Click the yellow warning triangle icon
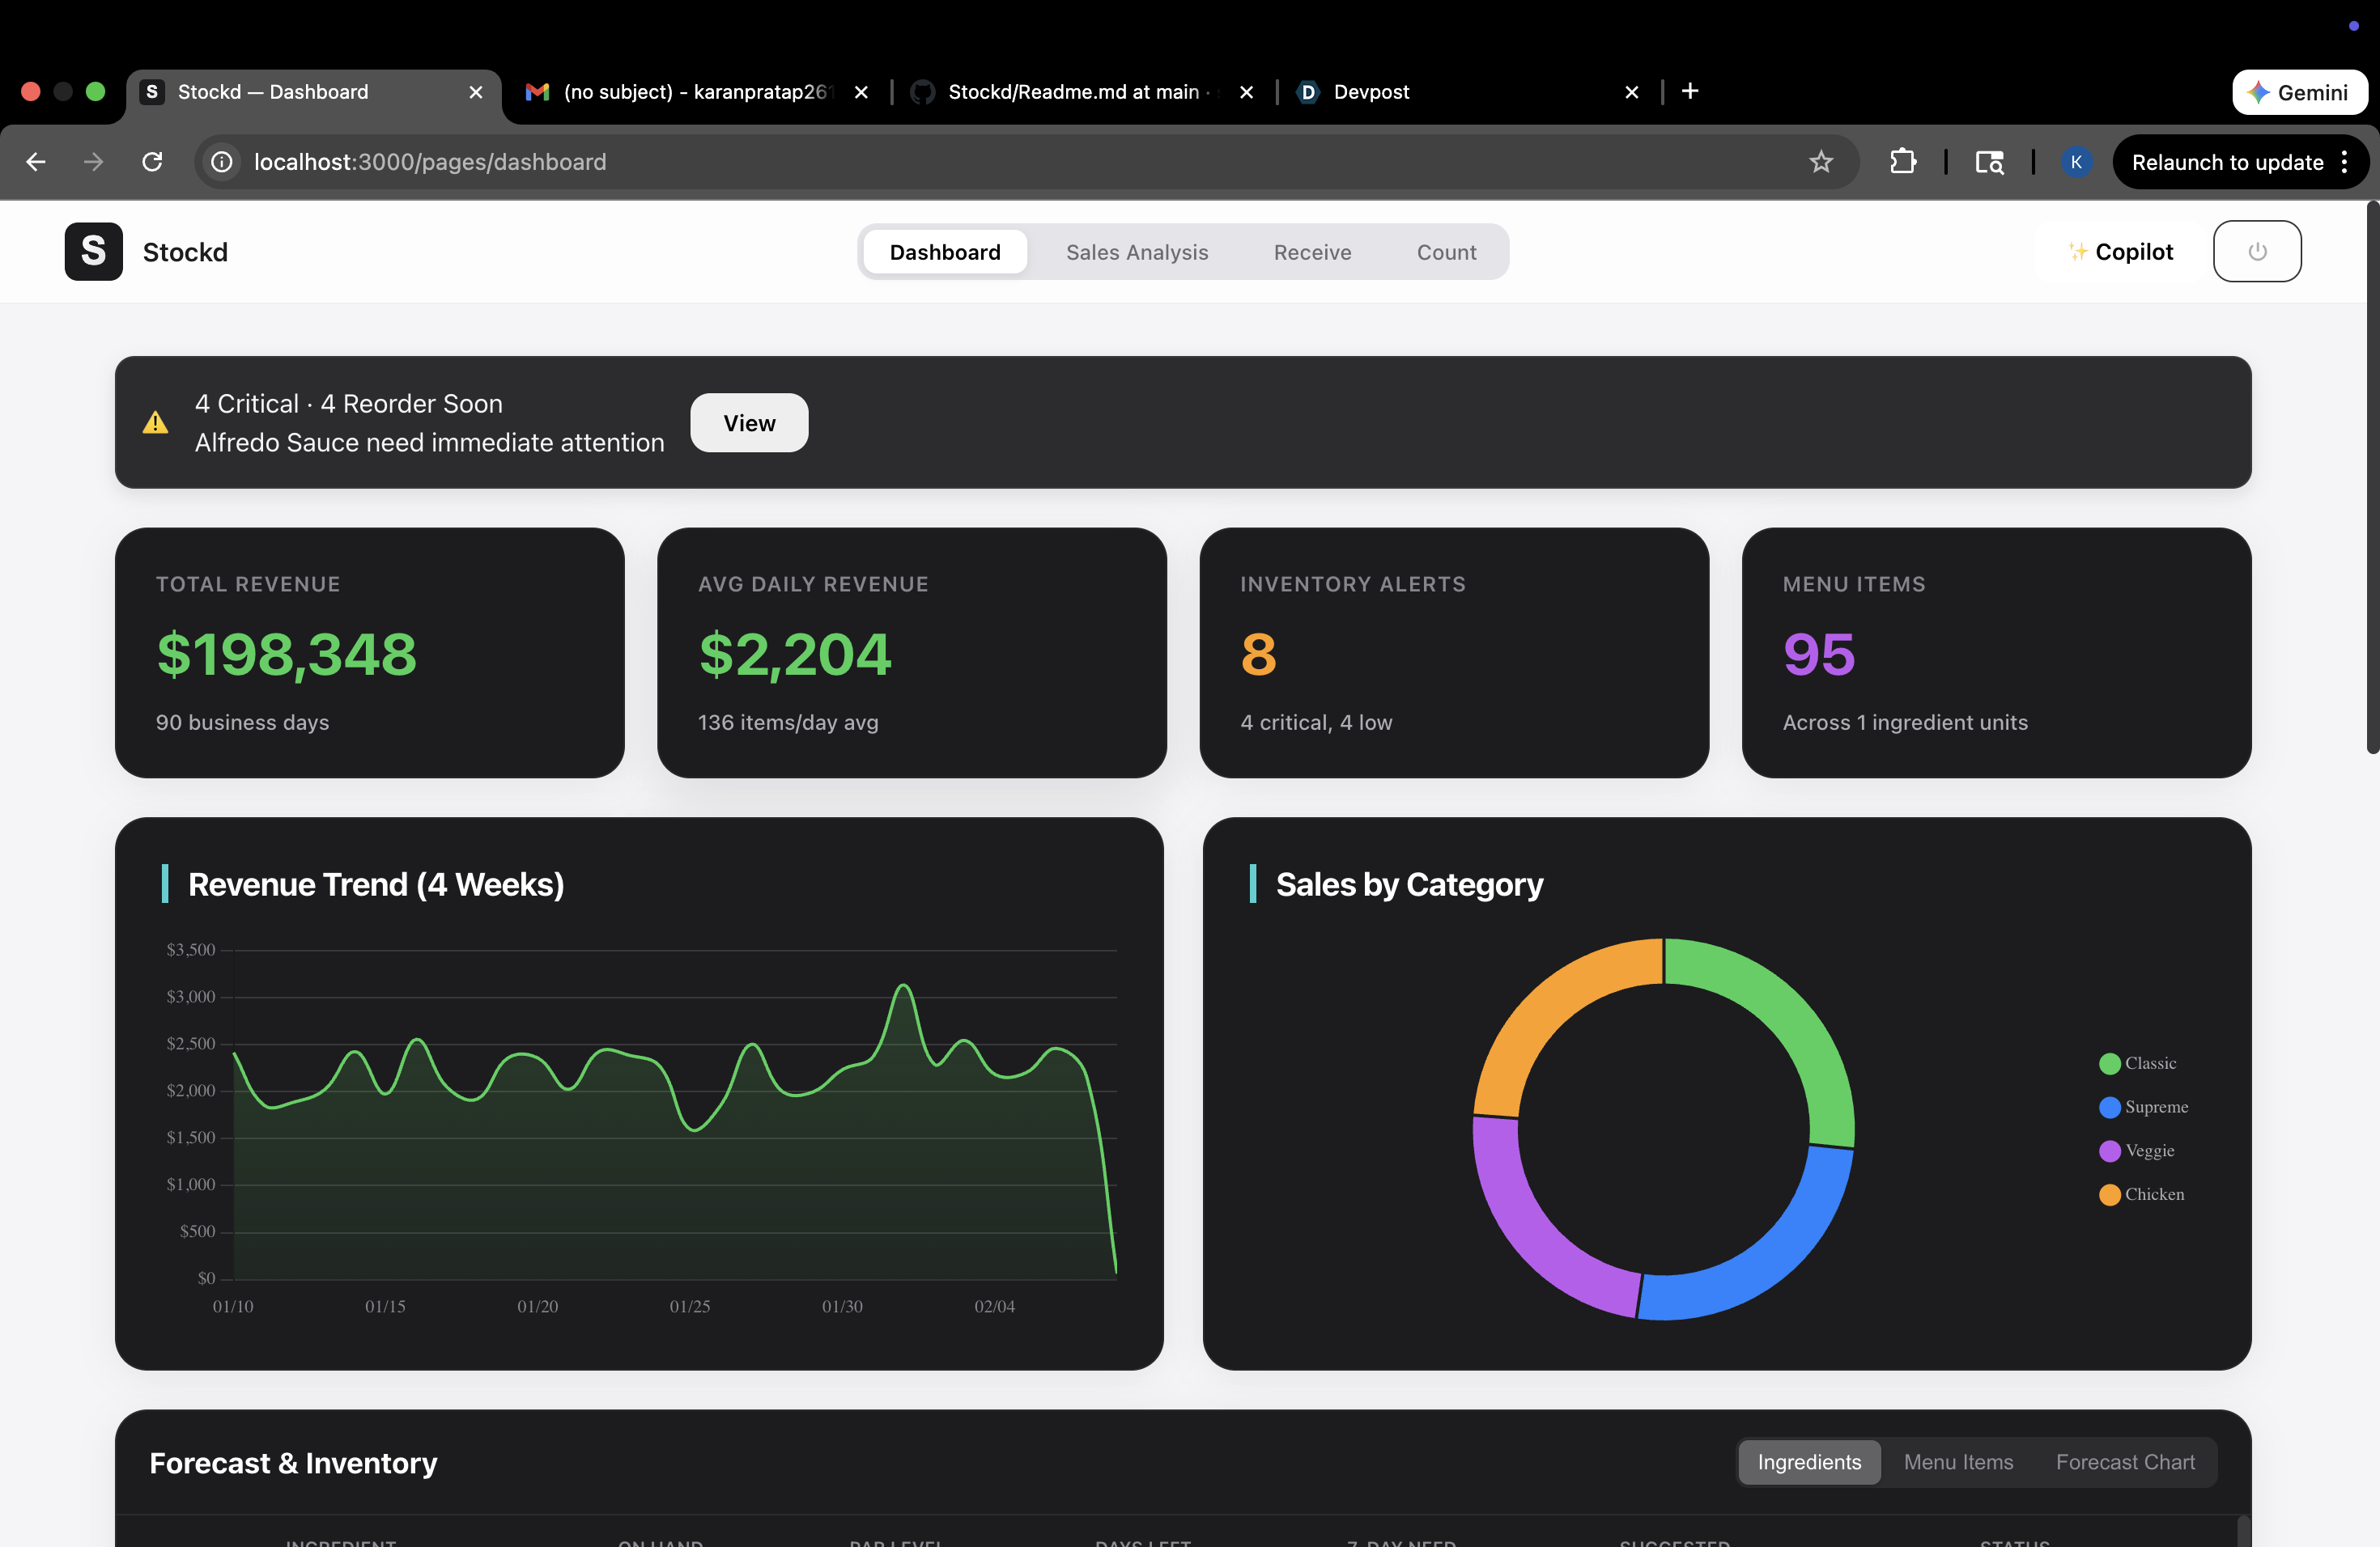Image resolution: width=2380 pixels, height=1547 pixels. tap(156, 422)
